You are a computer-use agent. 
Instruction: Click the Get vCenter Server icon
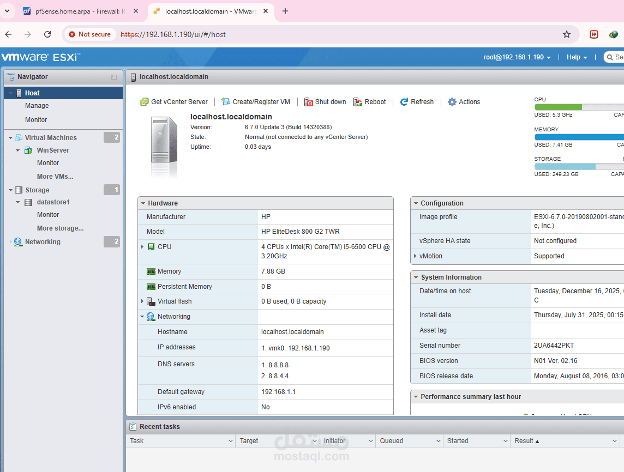pyautogui.click(x=144, y=102)
